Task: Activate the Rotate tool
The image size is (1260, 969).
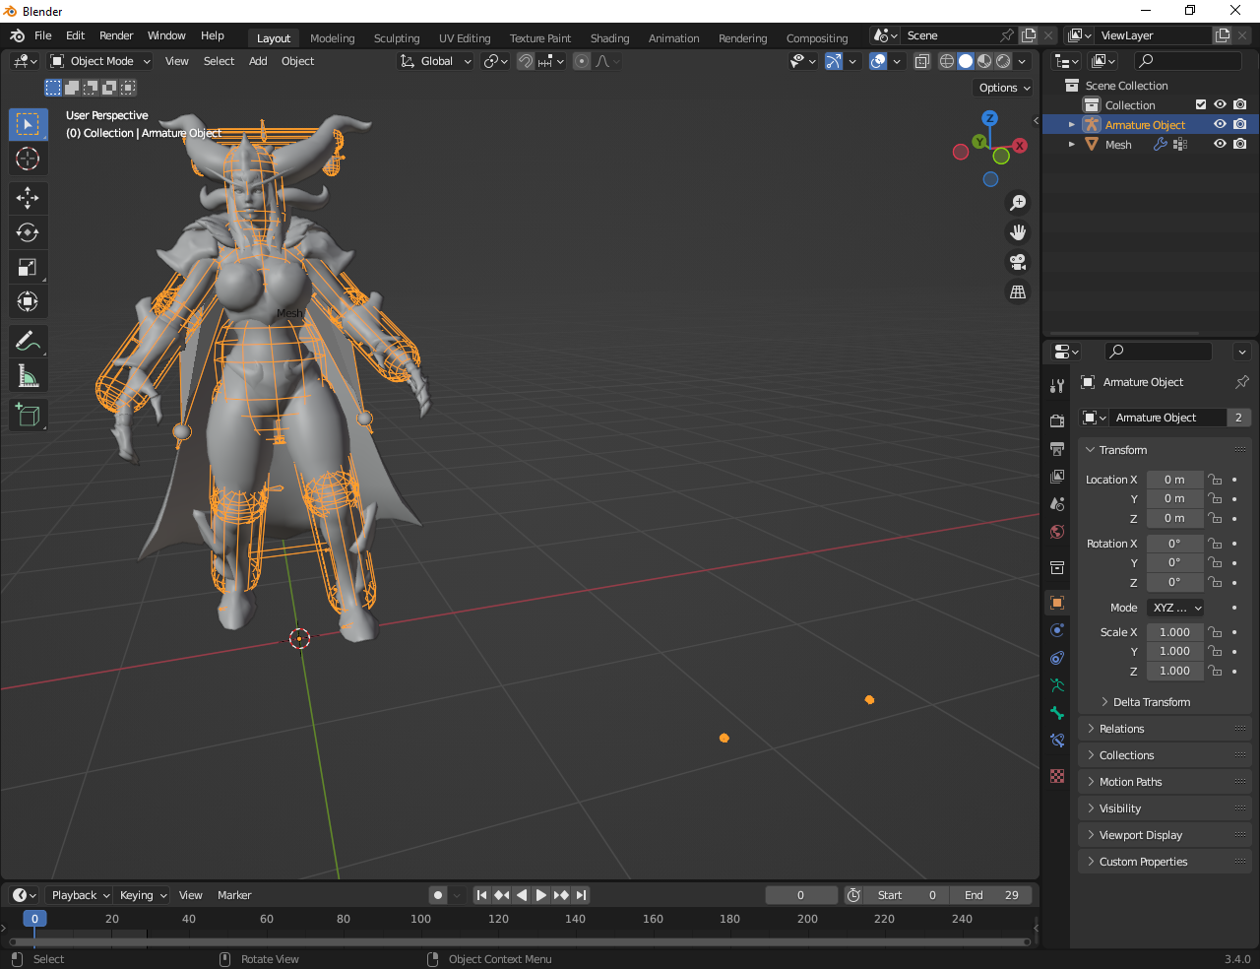Action: (x=28, y=233)
